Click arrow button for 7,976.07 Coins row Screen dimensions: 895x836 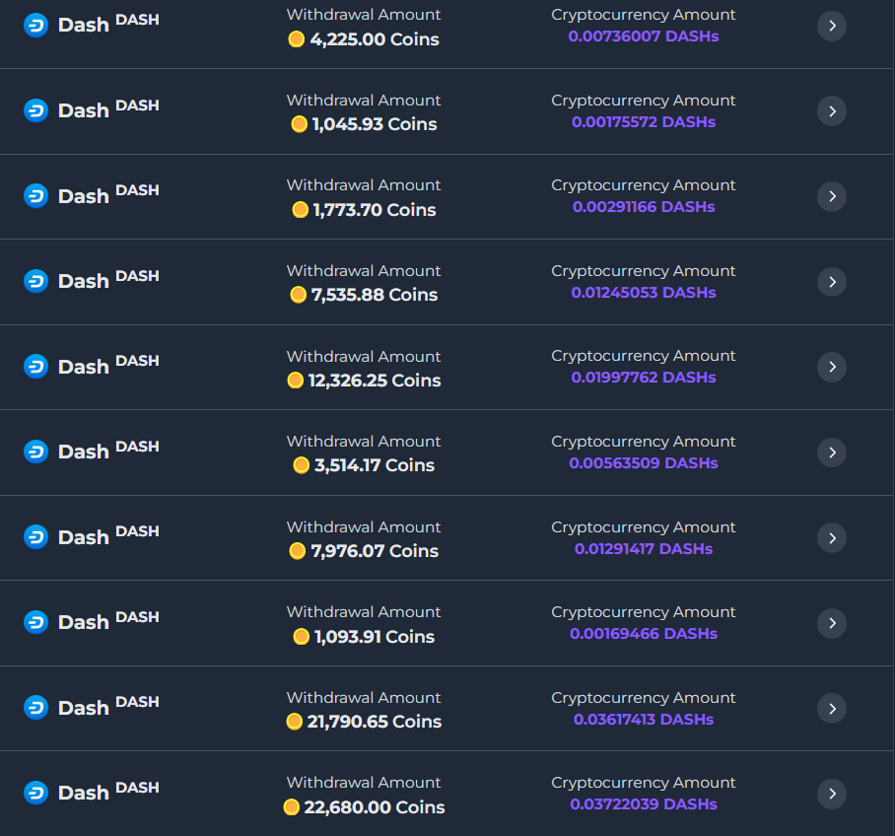pos(832,538)
